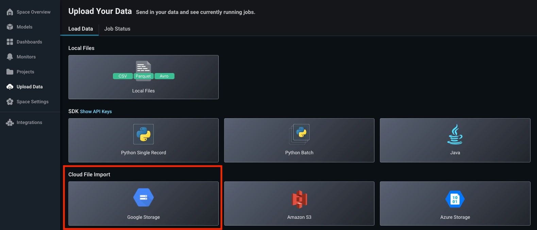Click the Show API Keys link
This screenshot has width=537, height=230.
pyautogui.click(x=96, y=111)
